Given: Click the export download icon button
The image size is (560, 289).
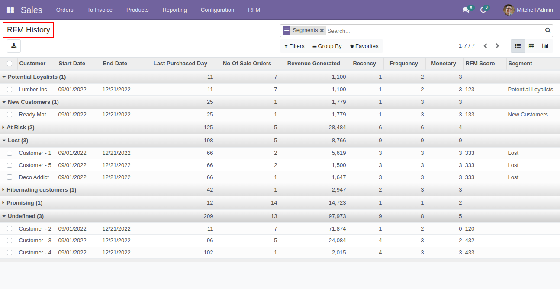Looking at the screenshot, I should click(x=14, y=46).
